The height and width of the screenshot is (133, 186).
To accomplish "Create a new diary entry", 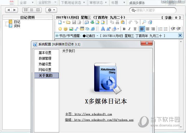I will (60, 22).
